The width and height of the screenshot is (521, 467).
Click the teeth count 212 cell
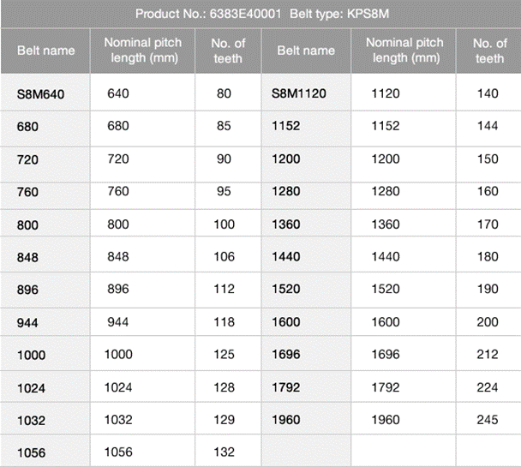coord(487,354)
